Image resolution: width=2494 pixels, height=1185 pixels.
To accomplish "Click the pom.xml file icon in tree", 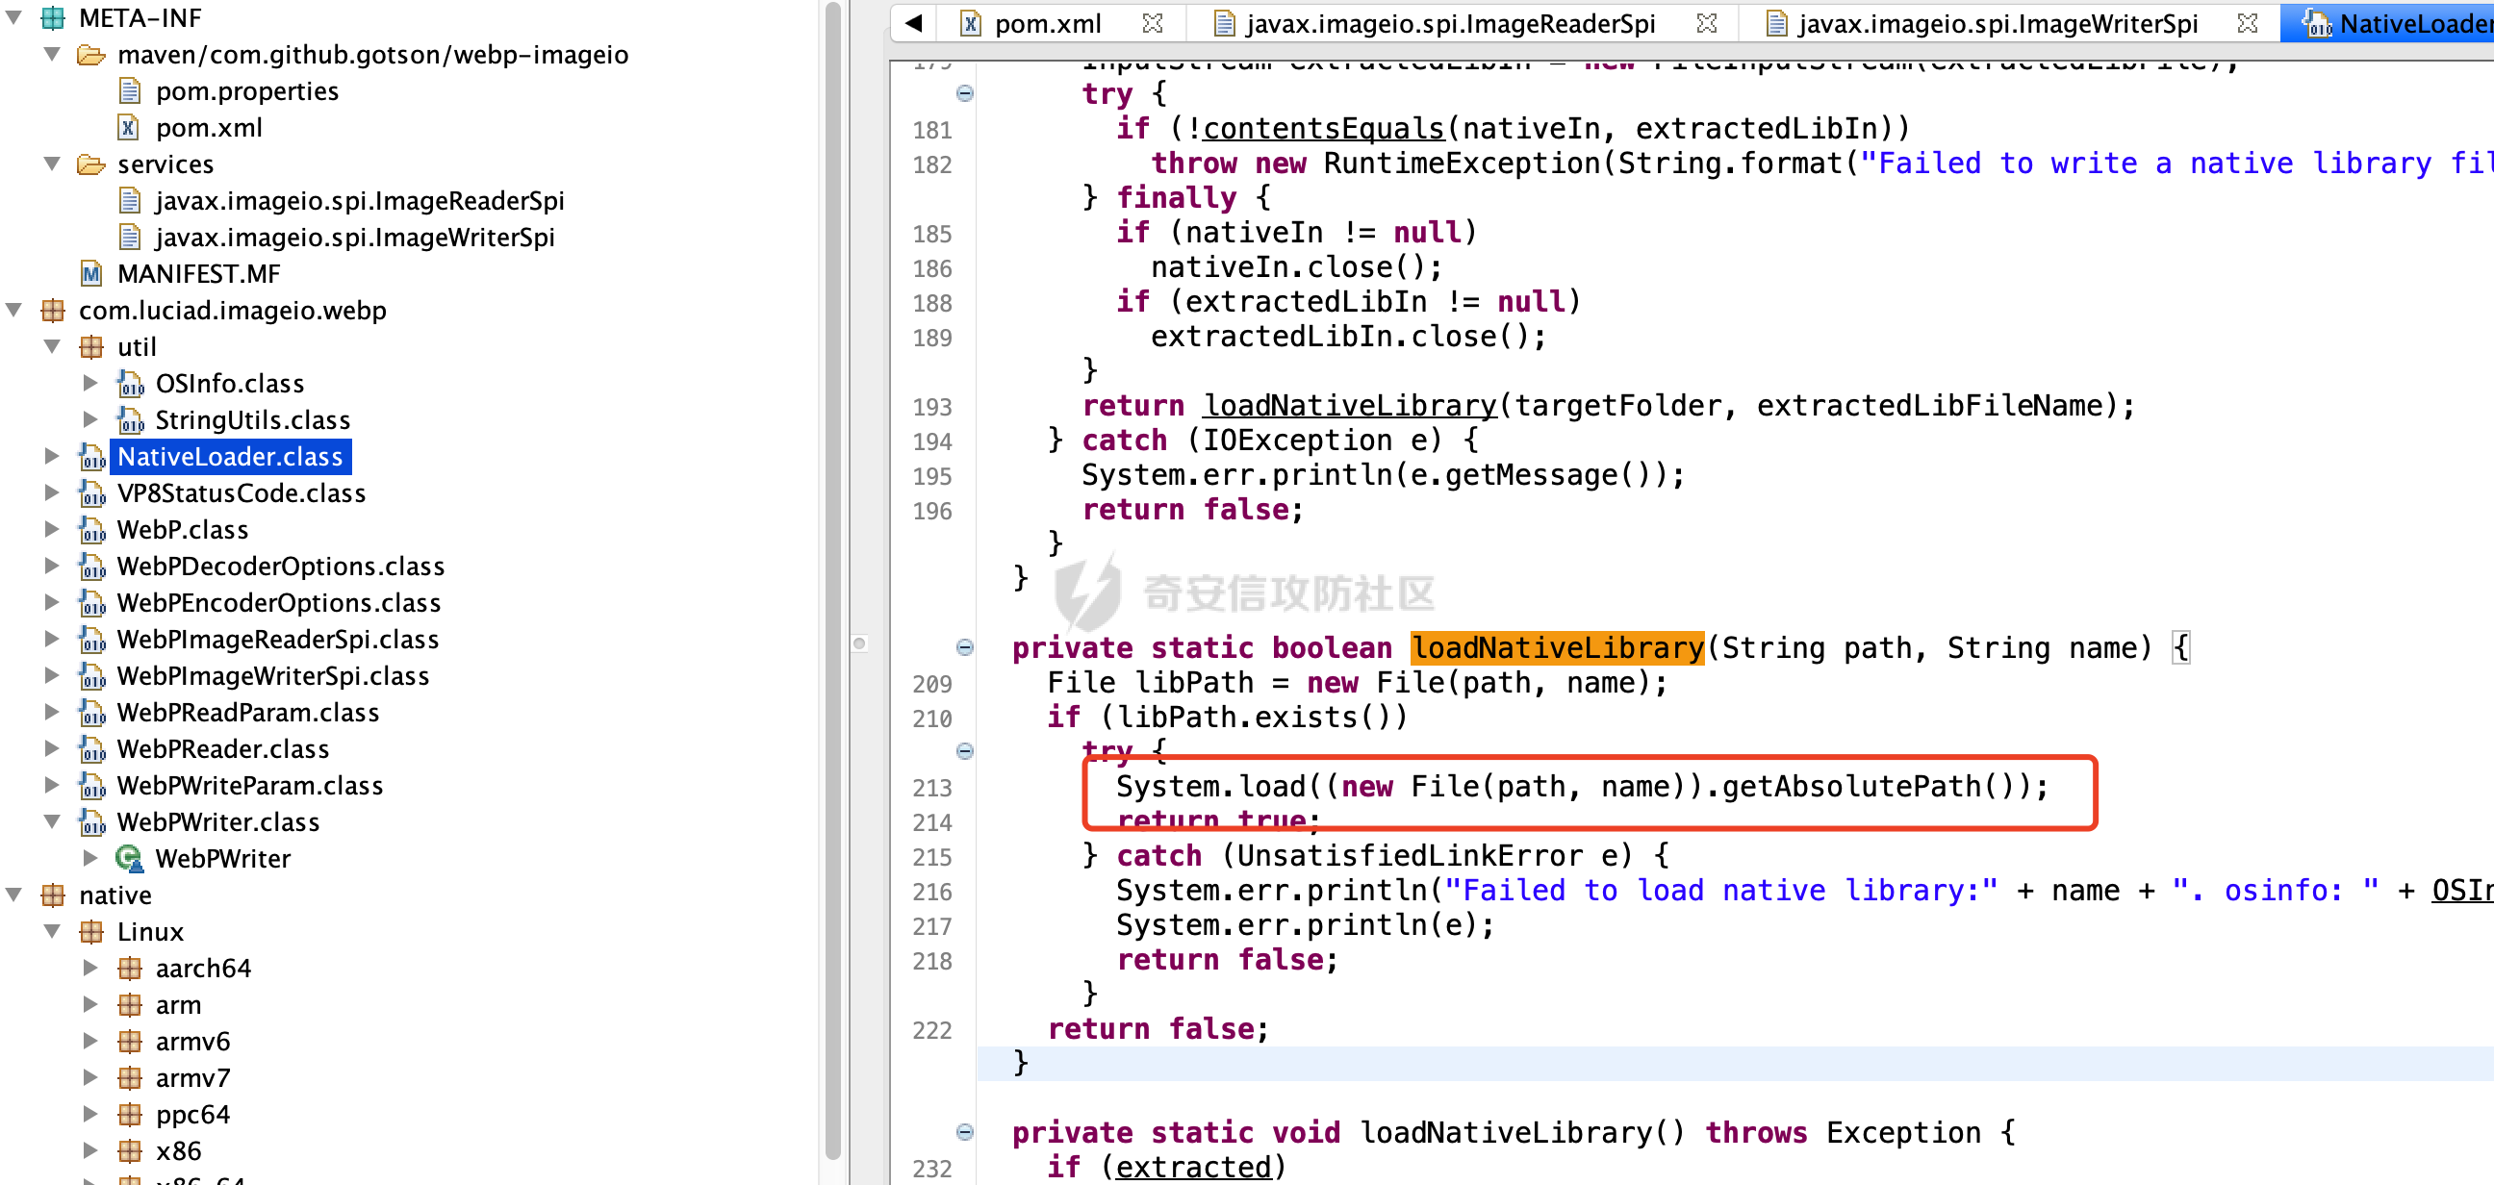I will coord(129,128).
